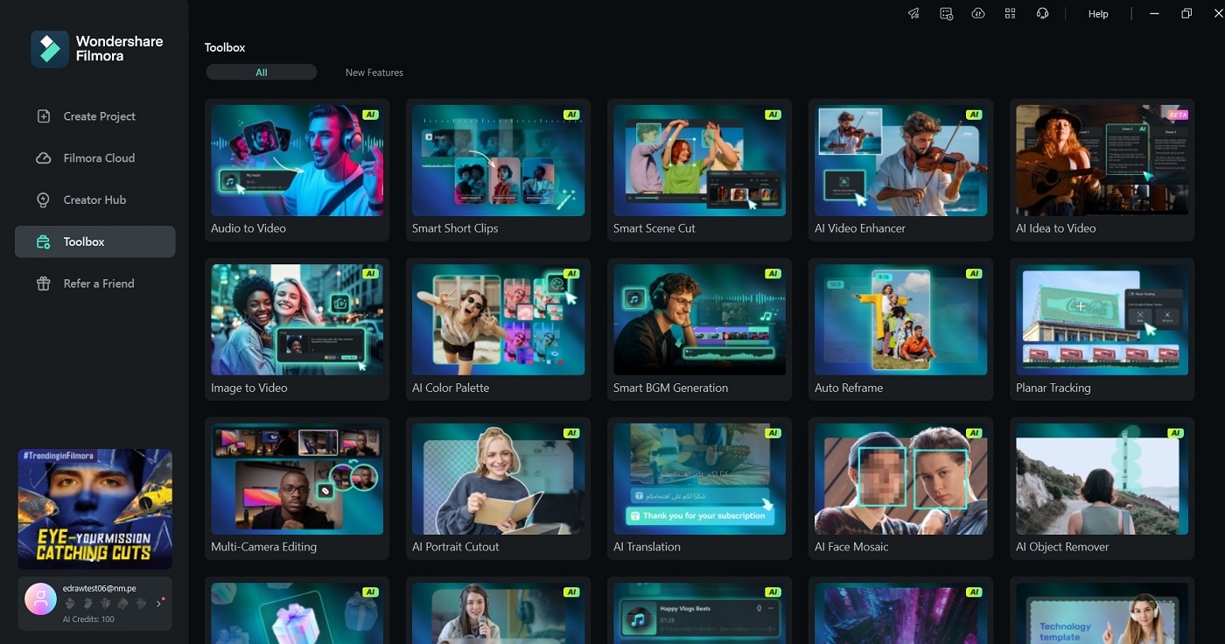Click the edrawtest06@nm.pe account email

coord(99,589)
